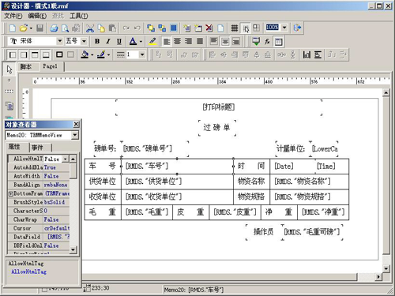
Task: Open the font name 宋体 dropdown
Action: [x=60, y=41]
